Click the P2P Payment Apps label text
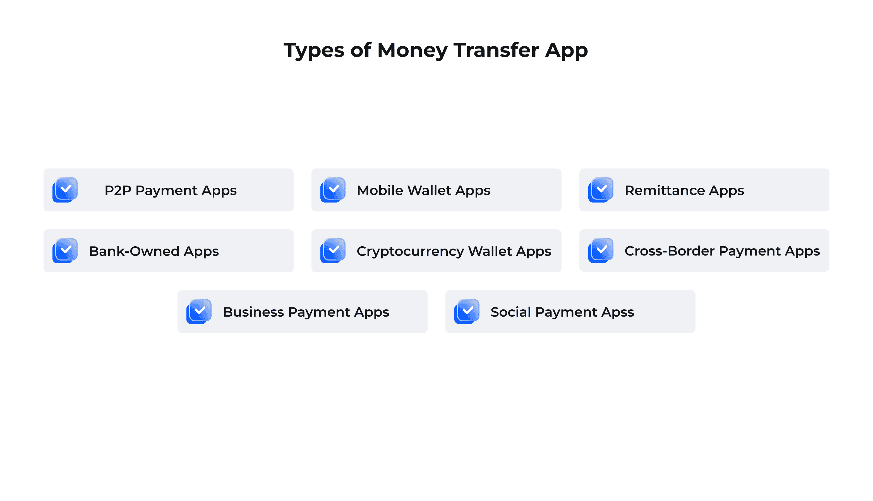Image resolution: width=873 pixels, height=501 pixels. (170, 190)
